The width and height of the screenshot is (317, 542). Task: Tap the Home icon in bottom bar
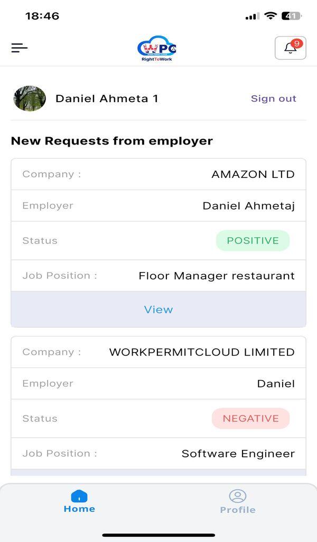pyautogui.click(x=79, y=495)
